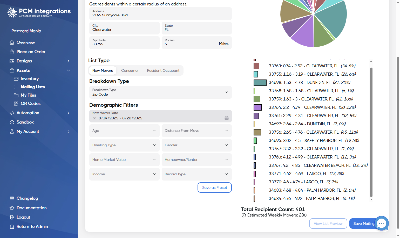Click the Radius input field
Viewport: 400px width, 238px height.
point(197,42)
